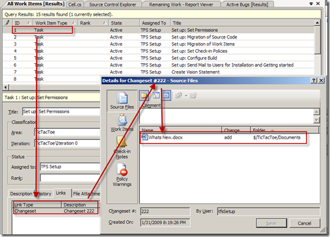Sort changeset files by Change column
Viewport: 330px width, 237px height.
(236, 130)
